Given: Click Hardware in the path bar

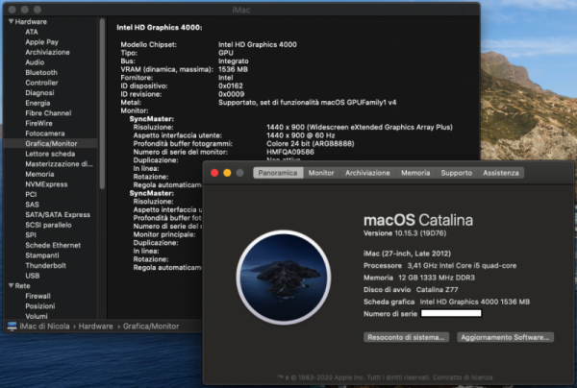Looking at the screenshot, I should (x=95, y=327).
